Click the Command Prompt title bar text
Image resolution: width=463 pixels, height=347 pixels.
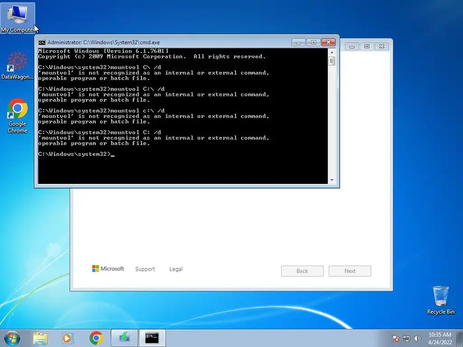104,42
